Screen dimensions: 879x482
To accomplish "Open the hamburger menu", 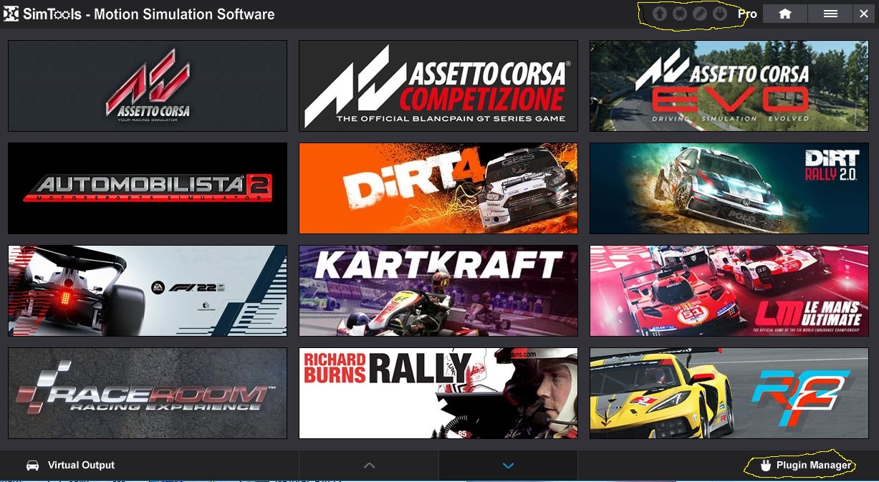I will (830, 14).
